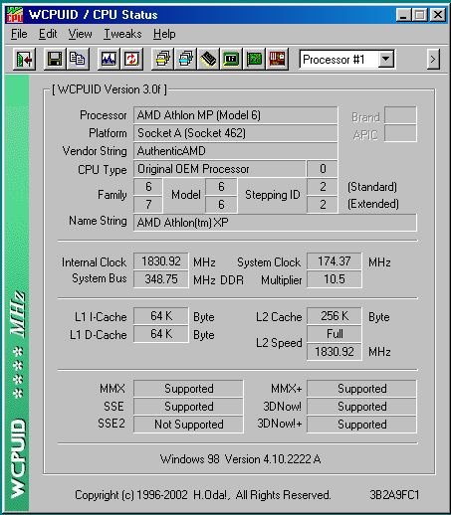Click the Exit door-arrow toolbar icon

point(24,60)
